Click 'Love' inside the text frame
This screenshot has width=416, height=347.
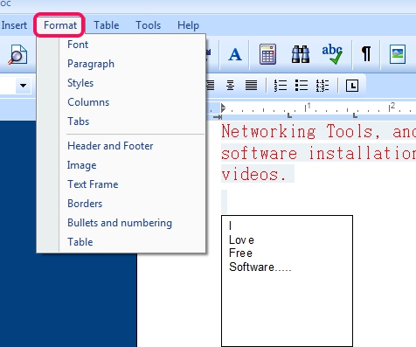[x=241, y=240]
